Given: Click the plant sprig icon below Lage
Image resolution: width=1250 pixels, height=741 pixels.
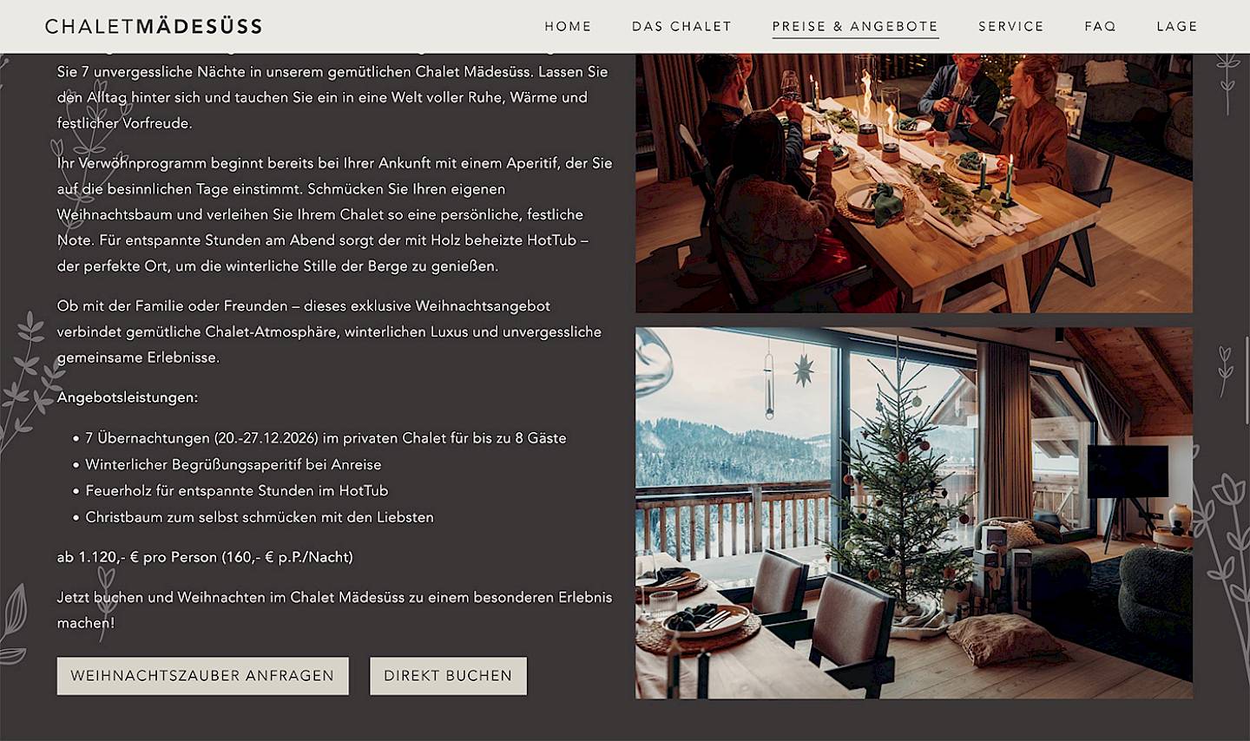Looking at the screenshot, I should [x=1227, y=82].
